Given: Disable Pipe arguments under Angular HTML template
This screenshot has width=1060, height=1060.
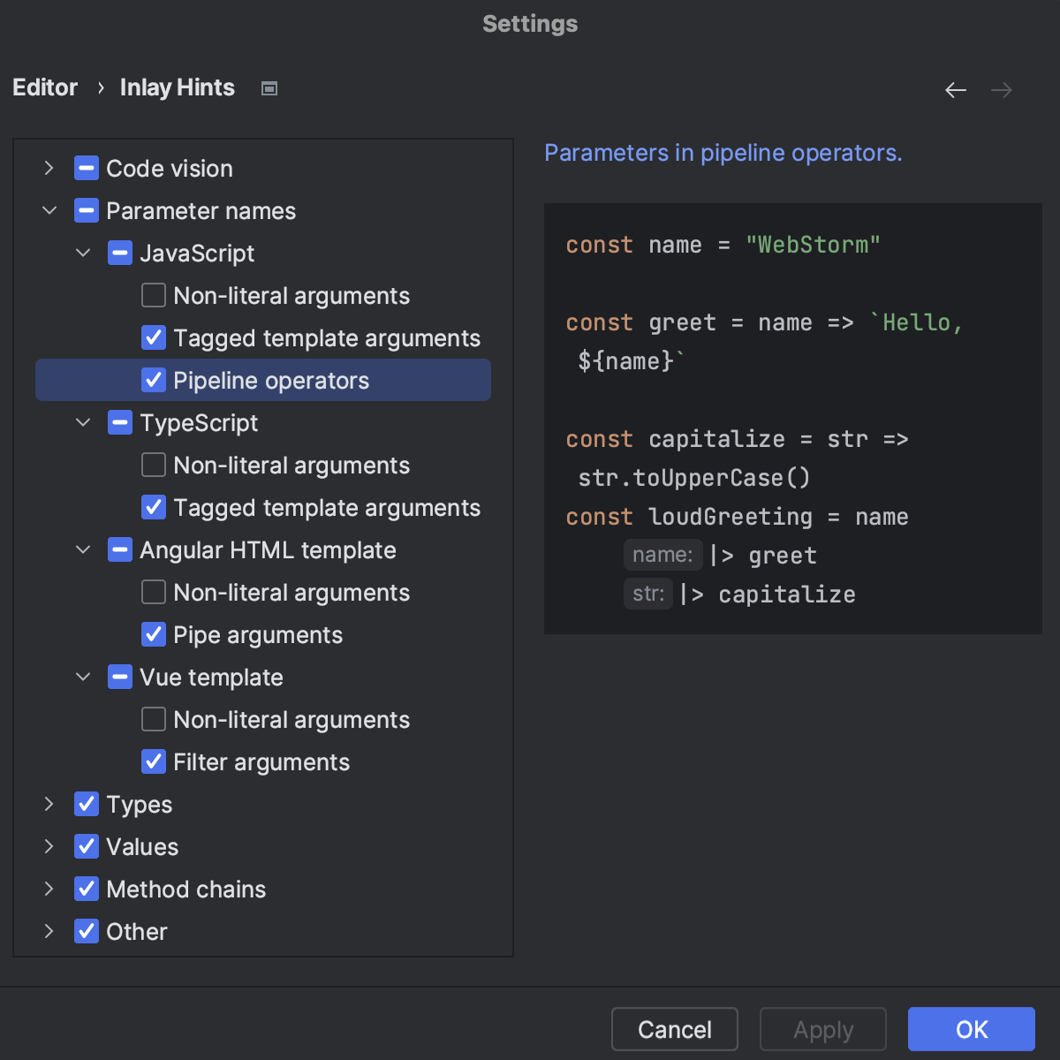Looking at the screenshot, I should [x=153, y=634].
